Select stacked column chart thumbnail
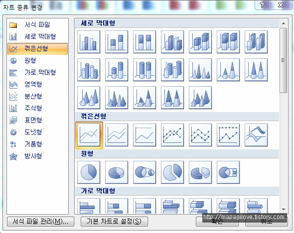 pyautogui.click(x=117, y=42)
